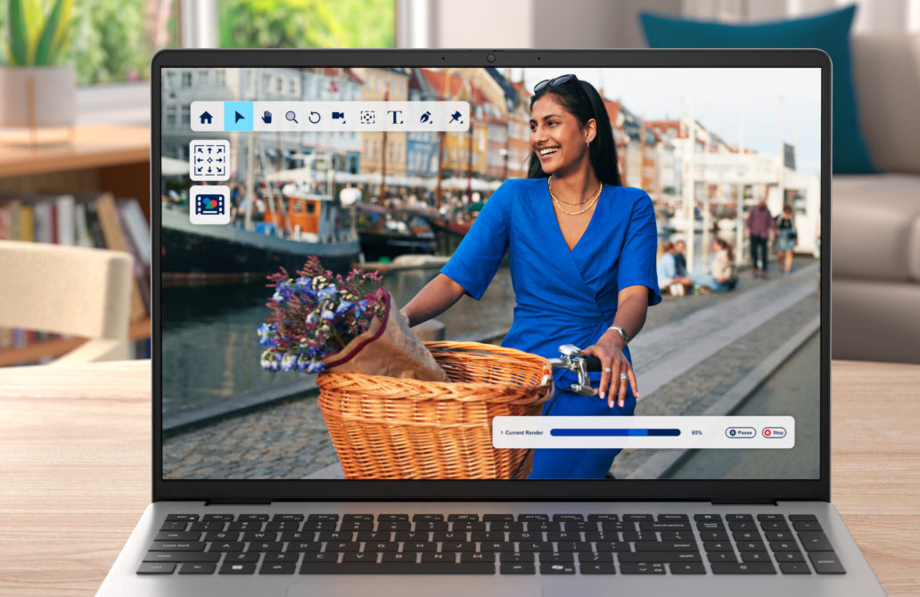The width and height of the screenshot is (920, 597).
Task: Open the filmstrip media panel button
Action: coord(209,204)
